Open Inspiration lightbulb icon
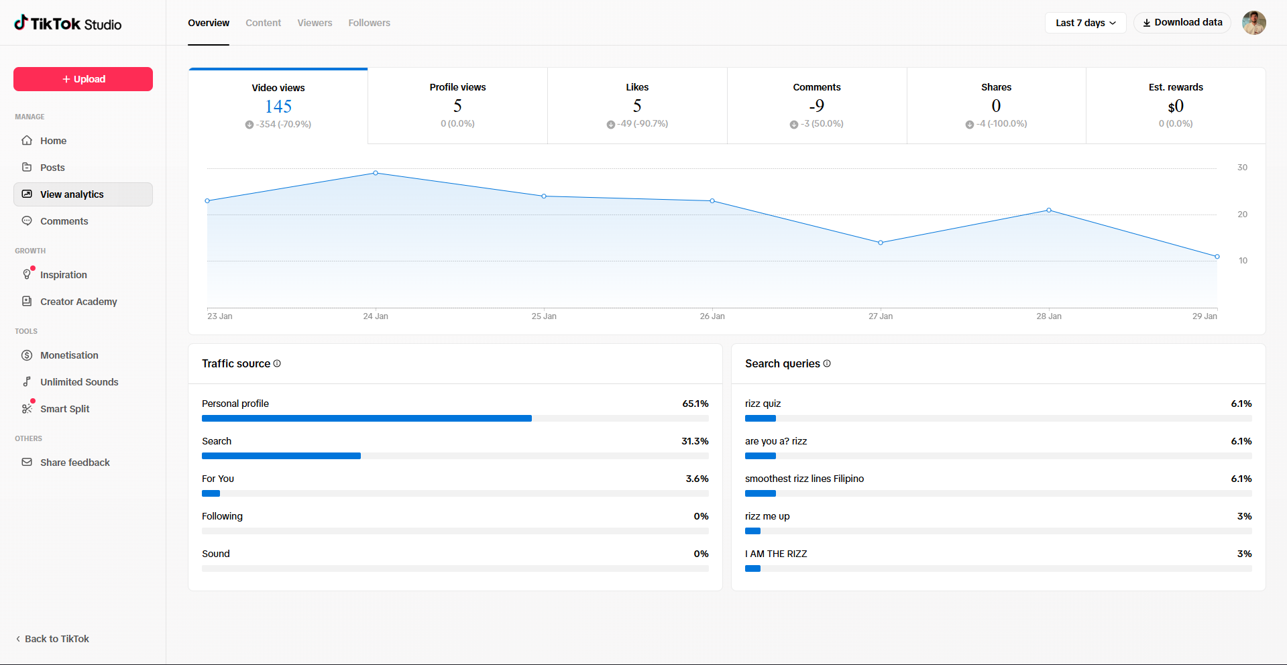The image size is (1287, 665). pos(27,275)
